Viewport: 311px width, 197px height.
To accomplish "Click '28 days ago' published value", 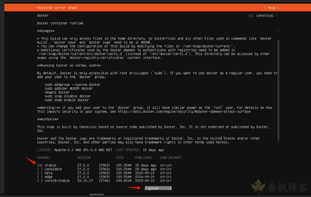I will [x=146, y=169].
